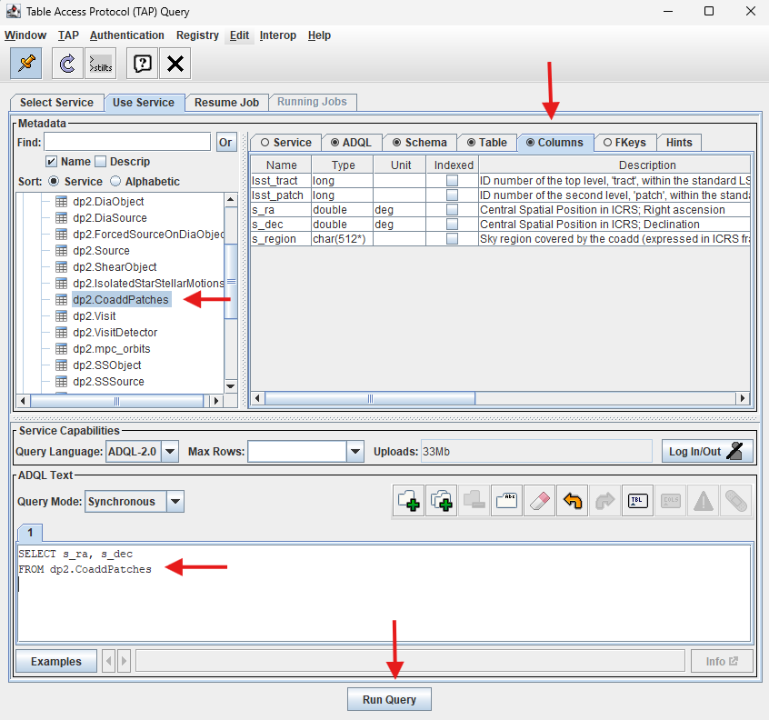Image resolution: width=769 pixels, height=720 pixels.
Task: Click the insert table name icon
Action: pos(637,501)
